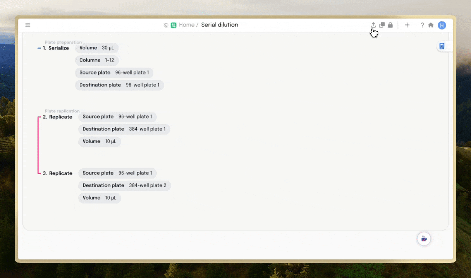Screen dimensions: 471x278
Task: Click the pink bracket linking steps 2-3
Action: point(38,145)
